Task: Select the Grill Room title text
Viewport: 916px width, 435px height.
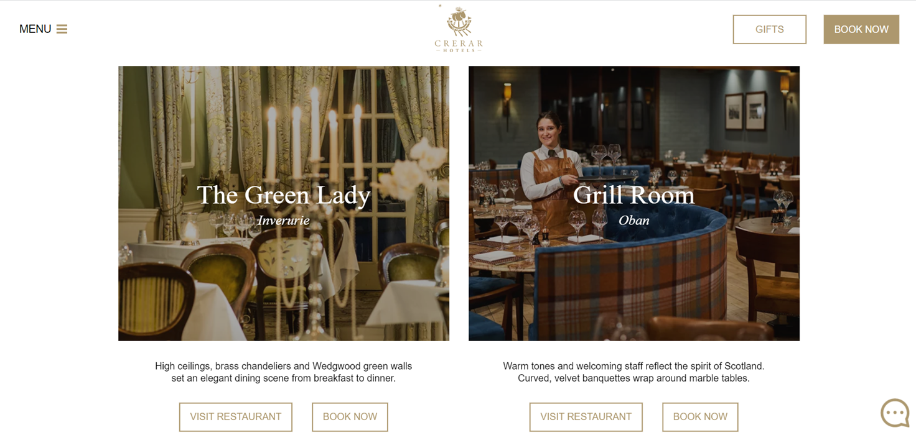Action: (x=633, y=195)
